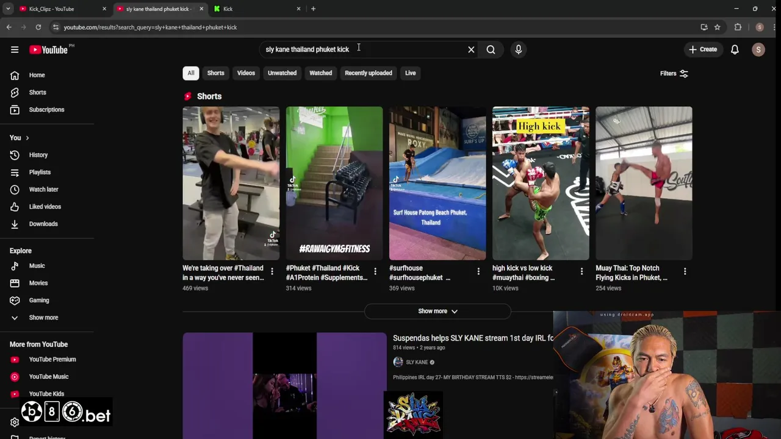Viewport: 781px width, 439px height.
Task: Open more options for 'taking over #Thailand' short
Action: [272, 271]
